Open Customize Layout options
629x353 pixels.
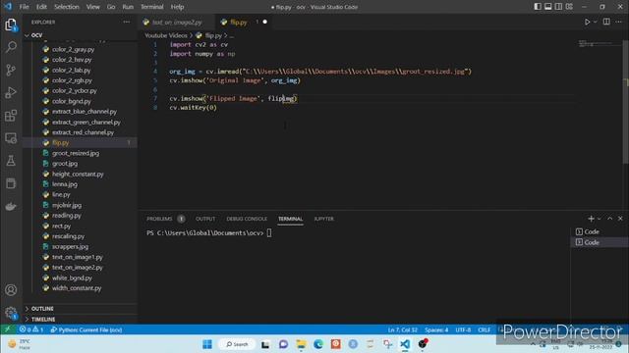(569, 7)
